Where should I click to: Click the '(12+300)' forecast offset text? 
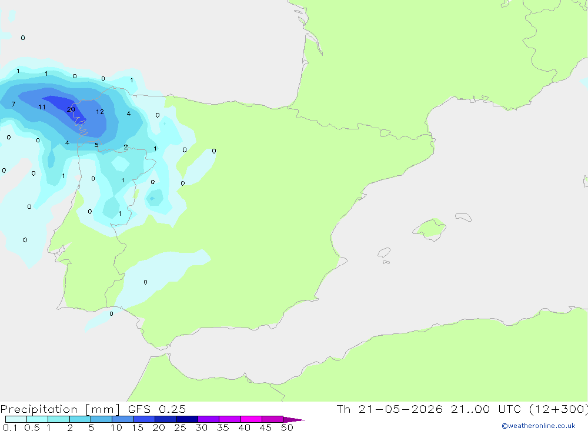click(x=559, y=409)
